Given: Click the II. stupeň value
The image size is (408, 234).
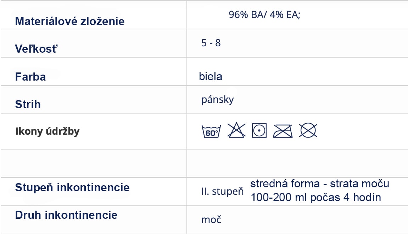Looking at the screenshot, I should [x=223, y=192].
